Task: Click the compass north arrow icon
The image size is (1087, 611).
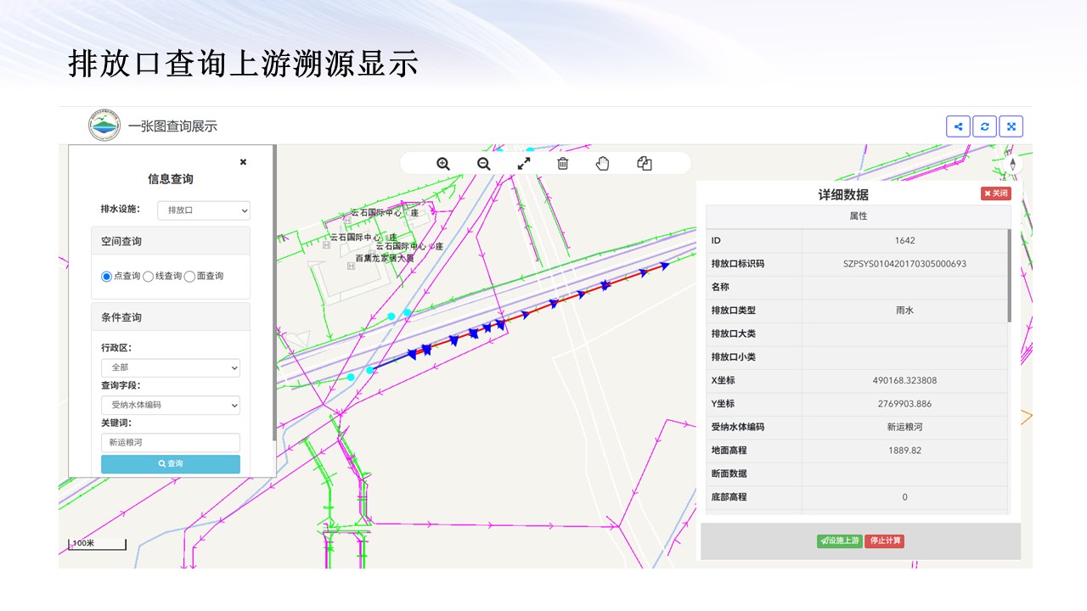Action: click(x=1012, y=165)
